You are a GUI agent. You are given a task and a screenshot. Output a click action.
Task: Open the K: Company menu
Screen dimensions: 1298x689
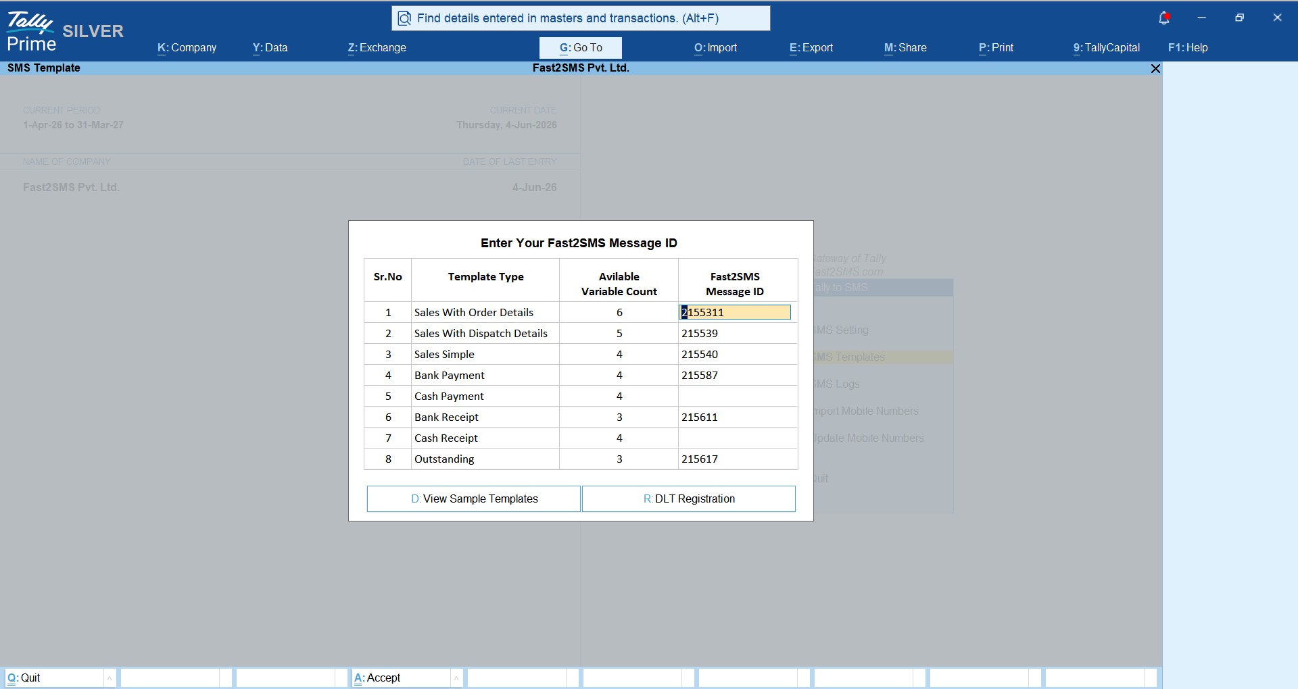(187, 48)
